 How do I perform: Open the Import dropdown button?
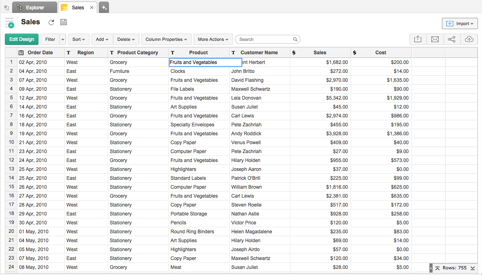click(x=460, y=23)
